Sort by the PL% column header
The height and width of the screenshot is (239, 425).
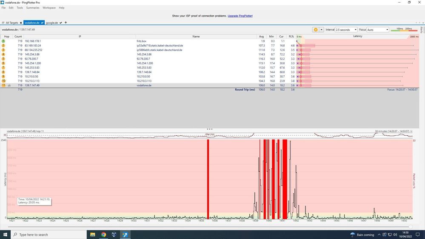[291, 36]
